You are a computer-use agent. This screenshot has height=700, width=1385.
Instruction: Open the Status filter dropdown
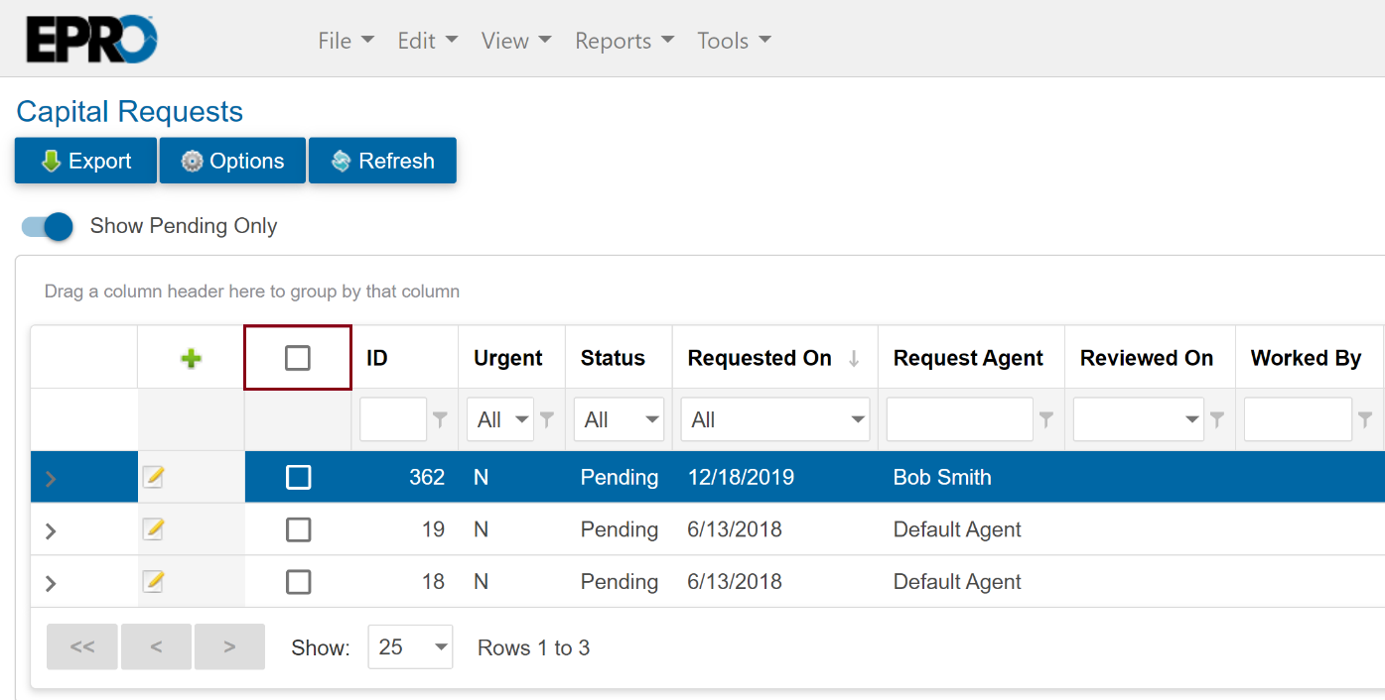pos(620,420)
